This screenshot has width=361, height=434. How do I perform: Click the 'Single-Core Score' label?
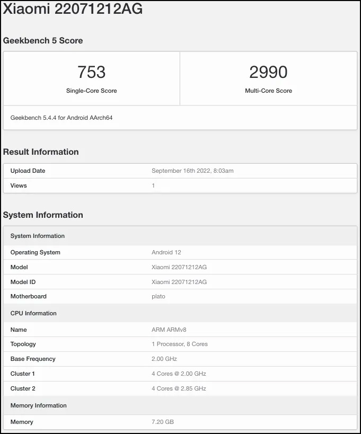91,91
